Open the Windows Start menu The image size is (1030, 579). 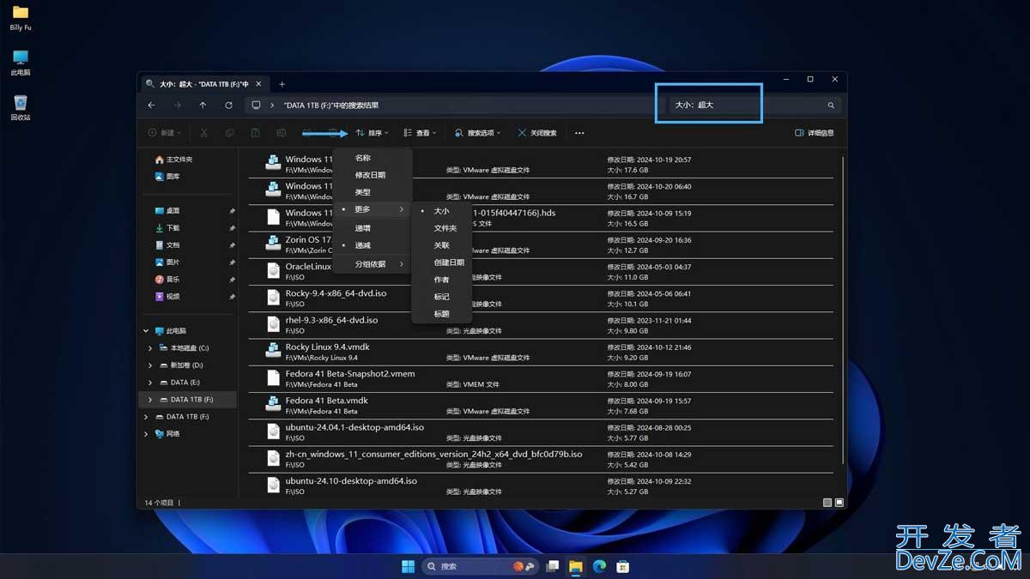(x=408, y=566)
